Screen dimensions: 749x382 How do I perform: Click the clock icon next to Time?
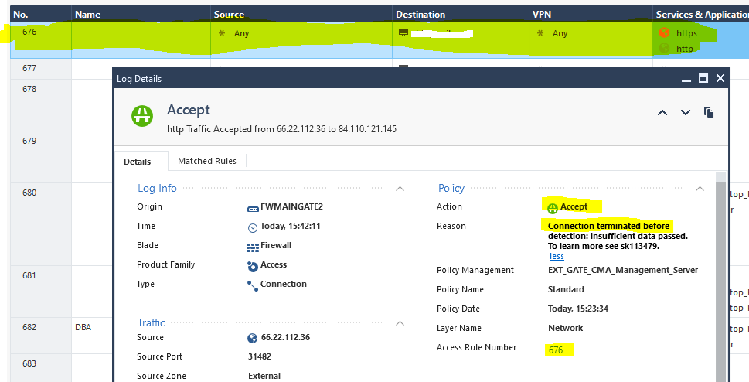(x=252, y=227)
